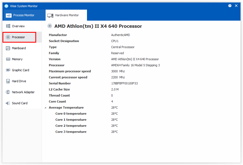This screenshot has height=165, width=243.
Task: Click the Memory module icon
Action: click(8, 59)
